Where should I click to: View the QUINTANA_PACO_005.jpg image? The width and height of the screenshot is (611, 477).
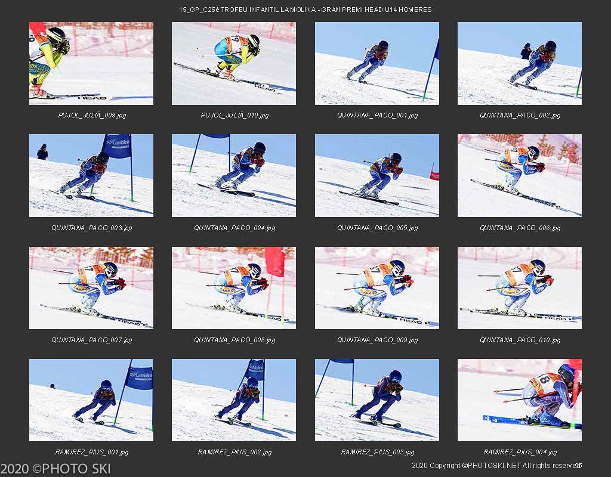(x=377, y=176)
